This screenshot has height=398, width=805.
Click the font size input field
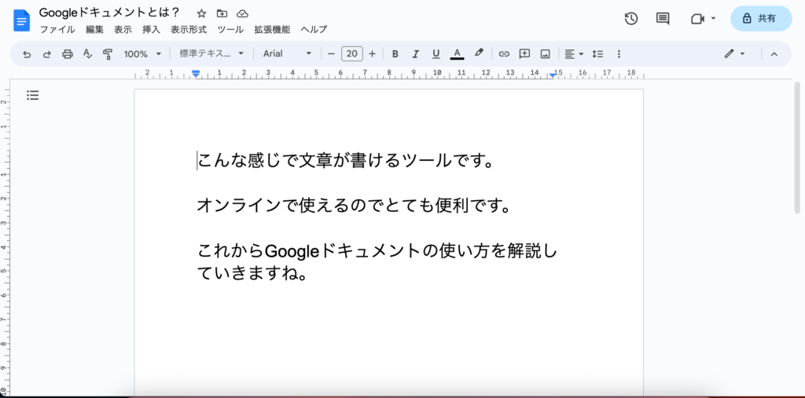351,54
